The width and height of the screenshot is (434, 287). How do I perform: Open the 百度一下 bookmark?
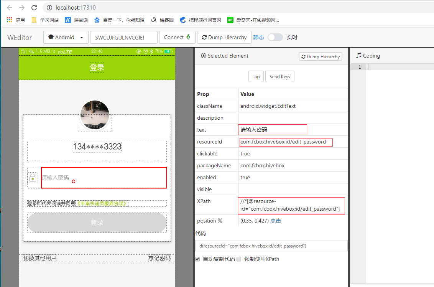point(119,20)
